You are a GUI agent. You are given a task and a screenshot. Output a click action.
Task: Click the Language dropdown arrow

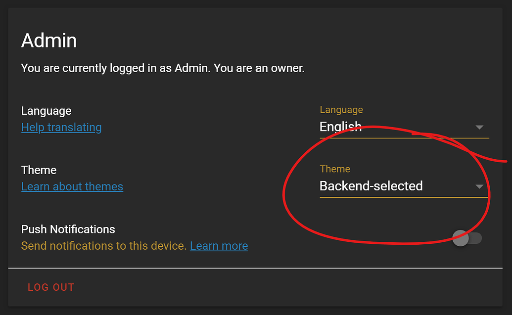479,127
